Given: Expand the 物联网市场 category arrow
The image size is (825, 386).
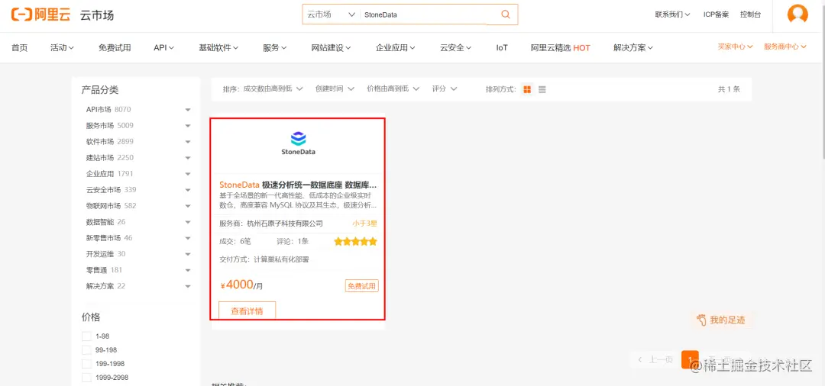Looking at the screenshot, I should [188, 206].
